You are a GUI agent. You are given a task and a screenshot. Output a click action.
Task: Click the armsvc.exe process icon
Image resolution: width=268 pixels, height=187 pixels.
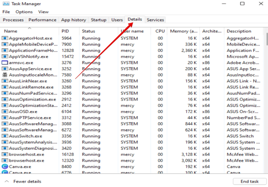click(5, 63)
